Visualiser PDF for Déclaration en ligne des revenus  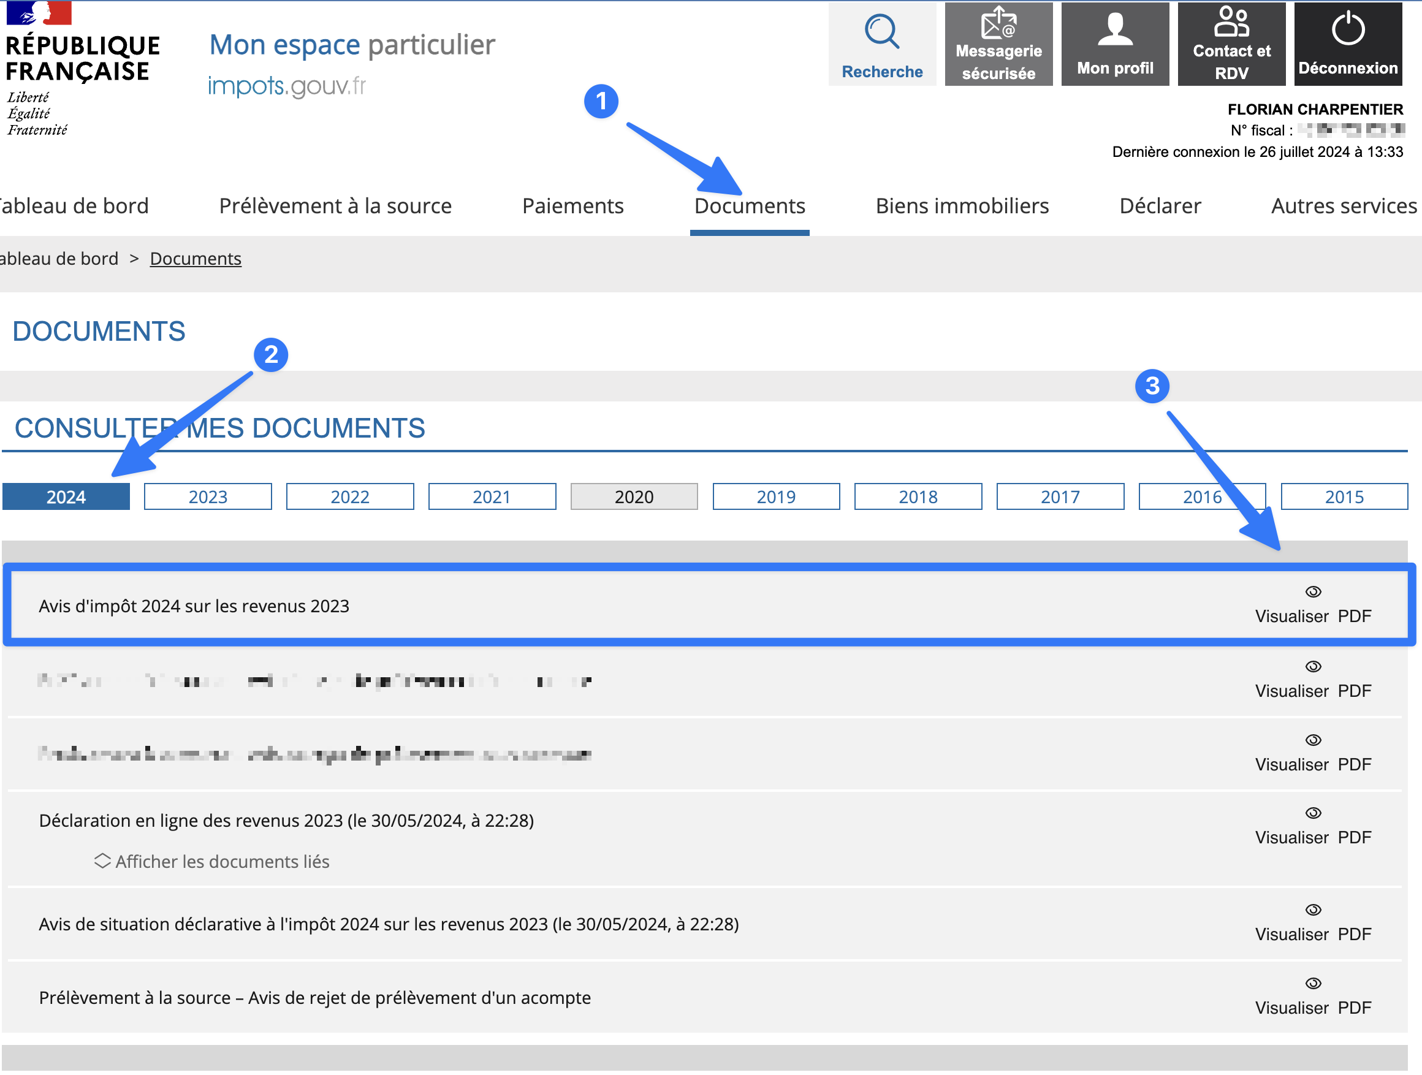(1313, 838)
